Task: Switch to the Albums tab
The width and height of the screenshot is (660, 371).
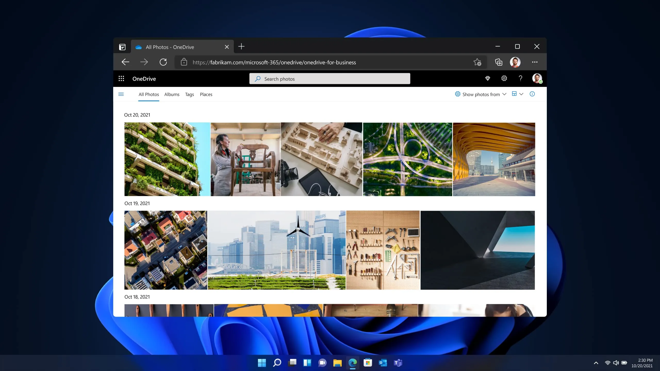Action: (172, 94)
